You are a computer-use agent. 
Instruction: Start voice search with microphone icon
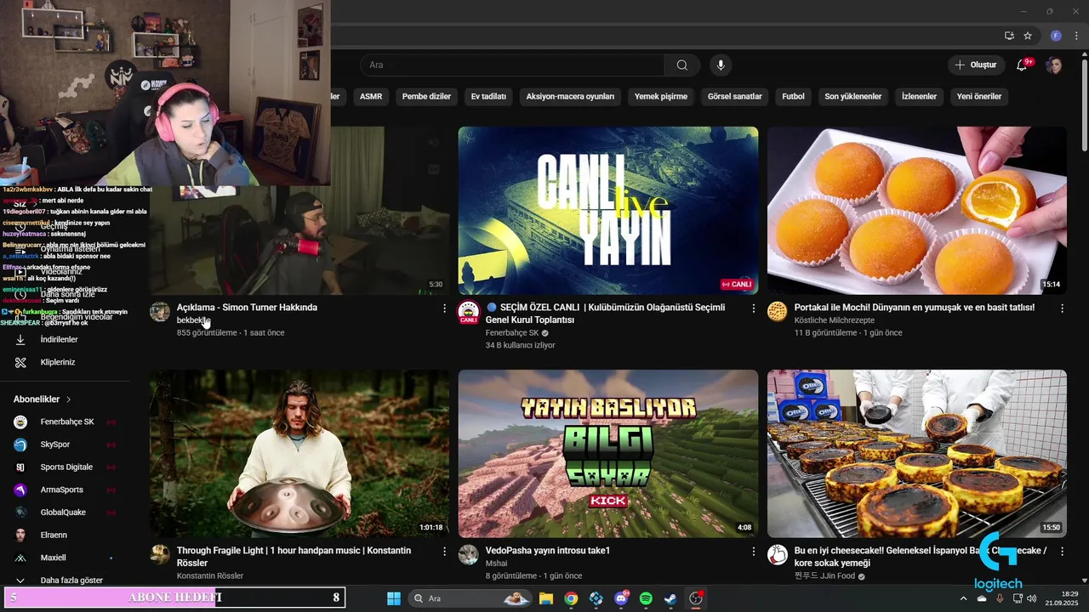tap(721, 65)
